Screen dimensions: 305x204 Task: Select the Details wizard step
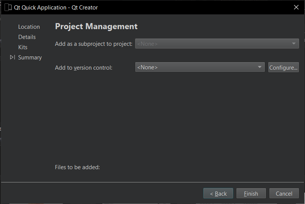[x=27, y=37]
